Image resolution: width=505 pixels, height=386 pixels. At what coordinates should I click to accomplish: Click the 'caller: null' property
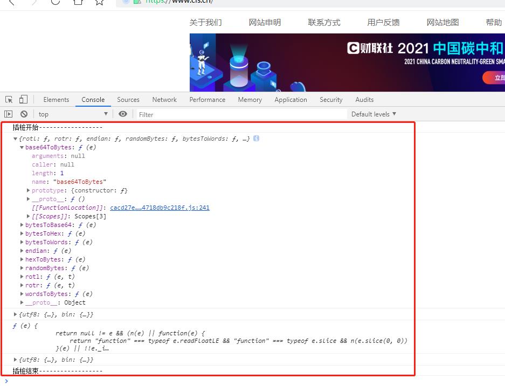53,164
